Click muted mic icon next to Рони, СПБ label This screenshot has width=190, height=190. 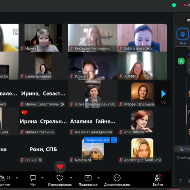pyautogui.click(x=22, y=160)
